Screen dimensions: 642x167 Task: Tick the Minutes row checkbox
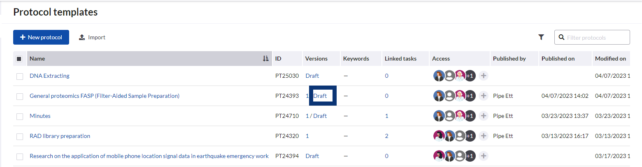pyautogui.click(x=20, y=116)
